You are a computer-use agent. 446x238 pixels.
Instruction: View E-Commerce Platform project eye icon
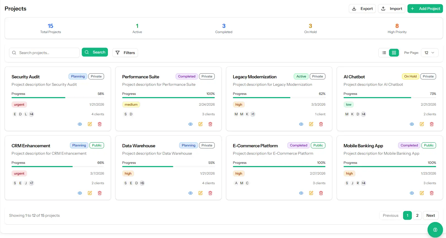point(301,193)
